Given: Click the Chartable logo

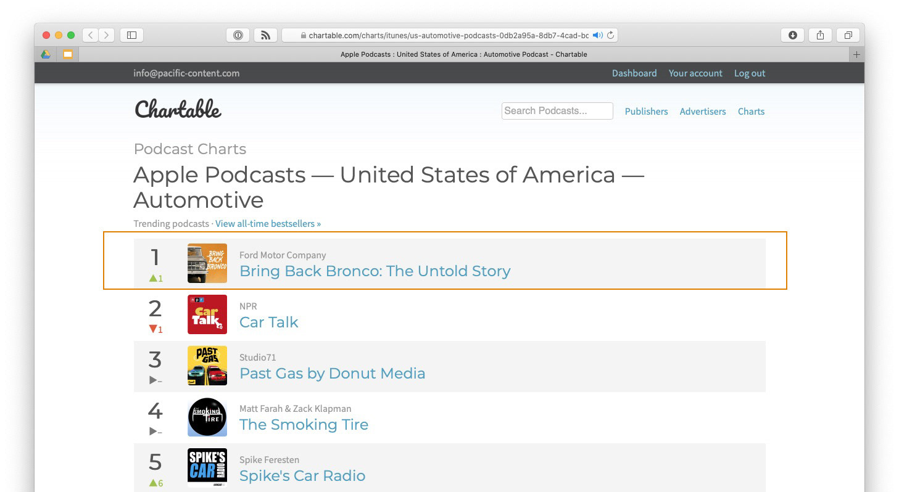Looking at the screenshot, I should coord(178,110).
